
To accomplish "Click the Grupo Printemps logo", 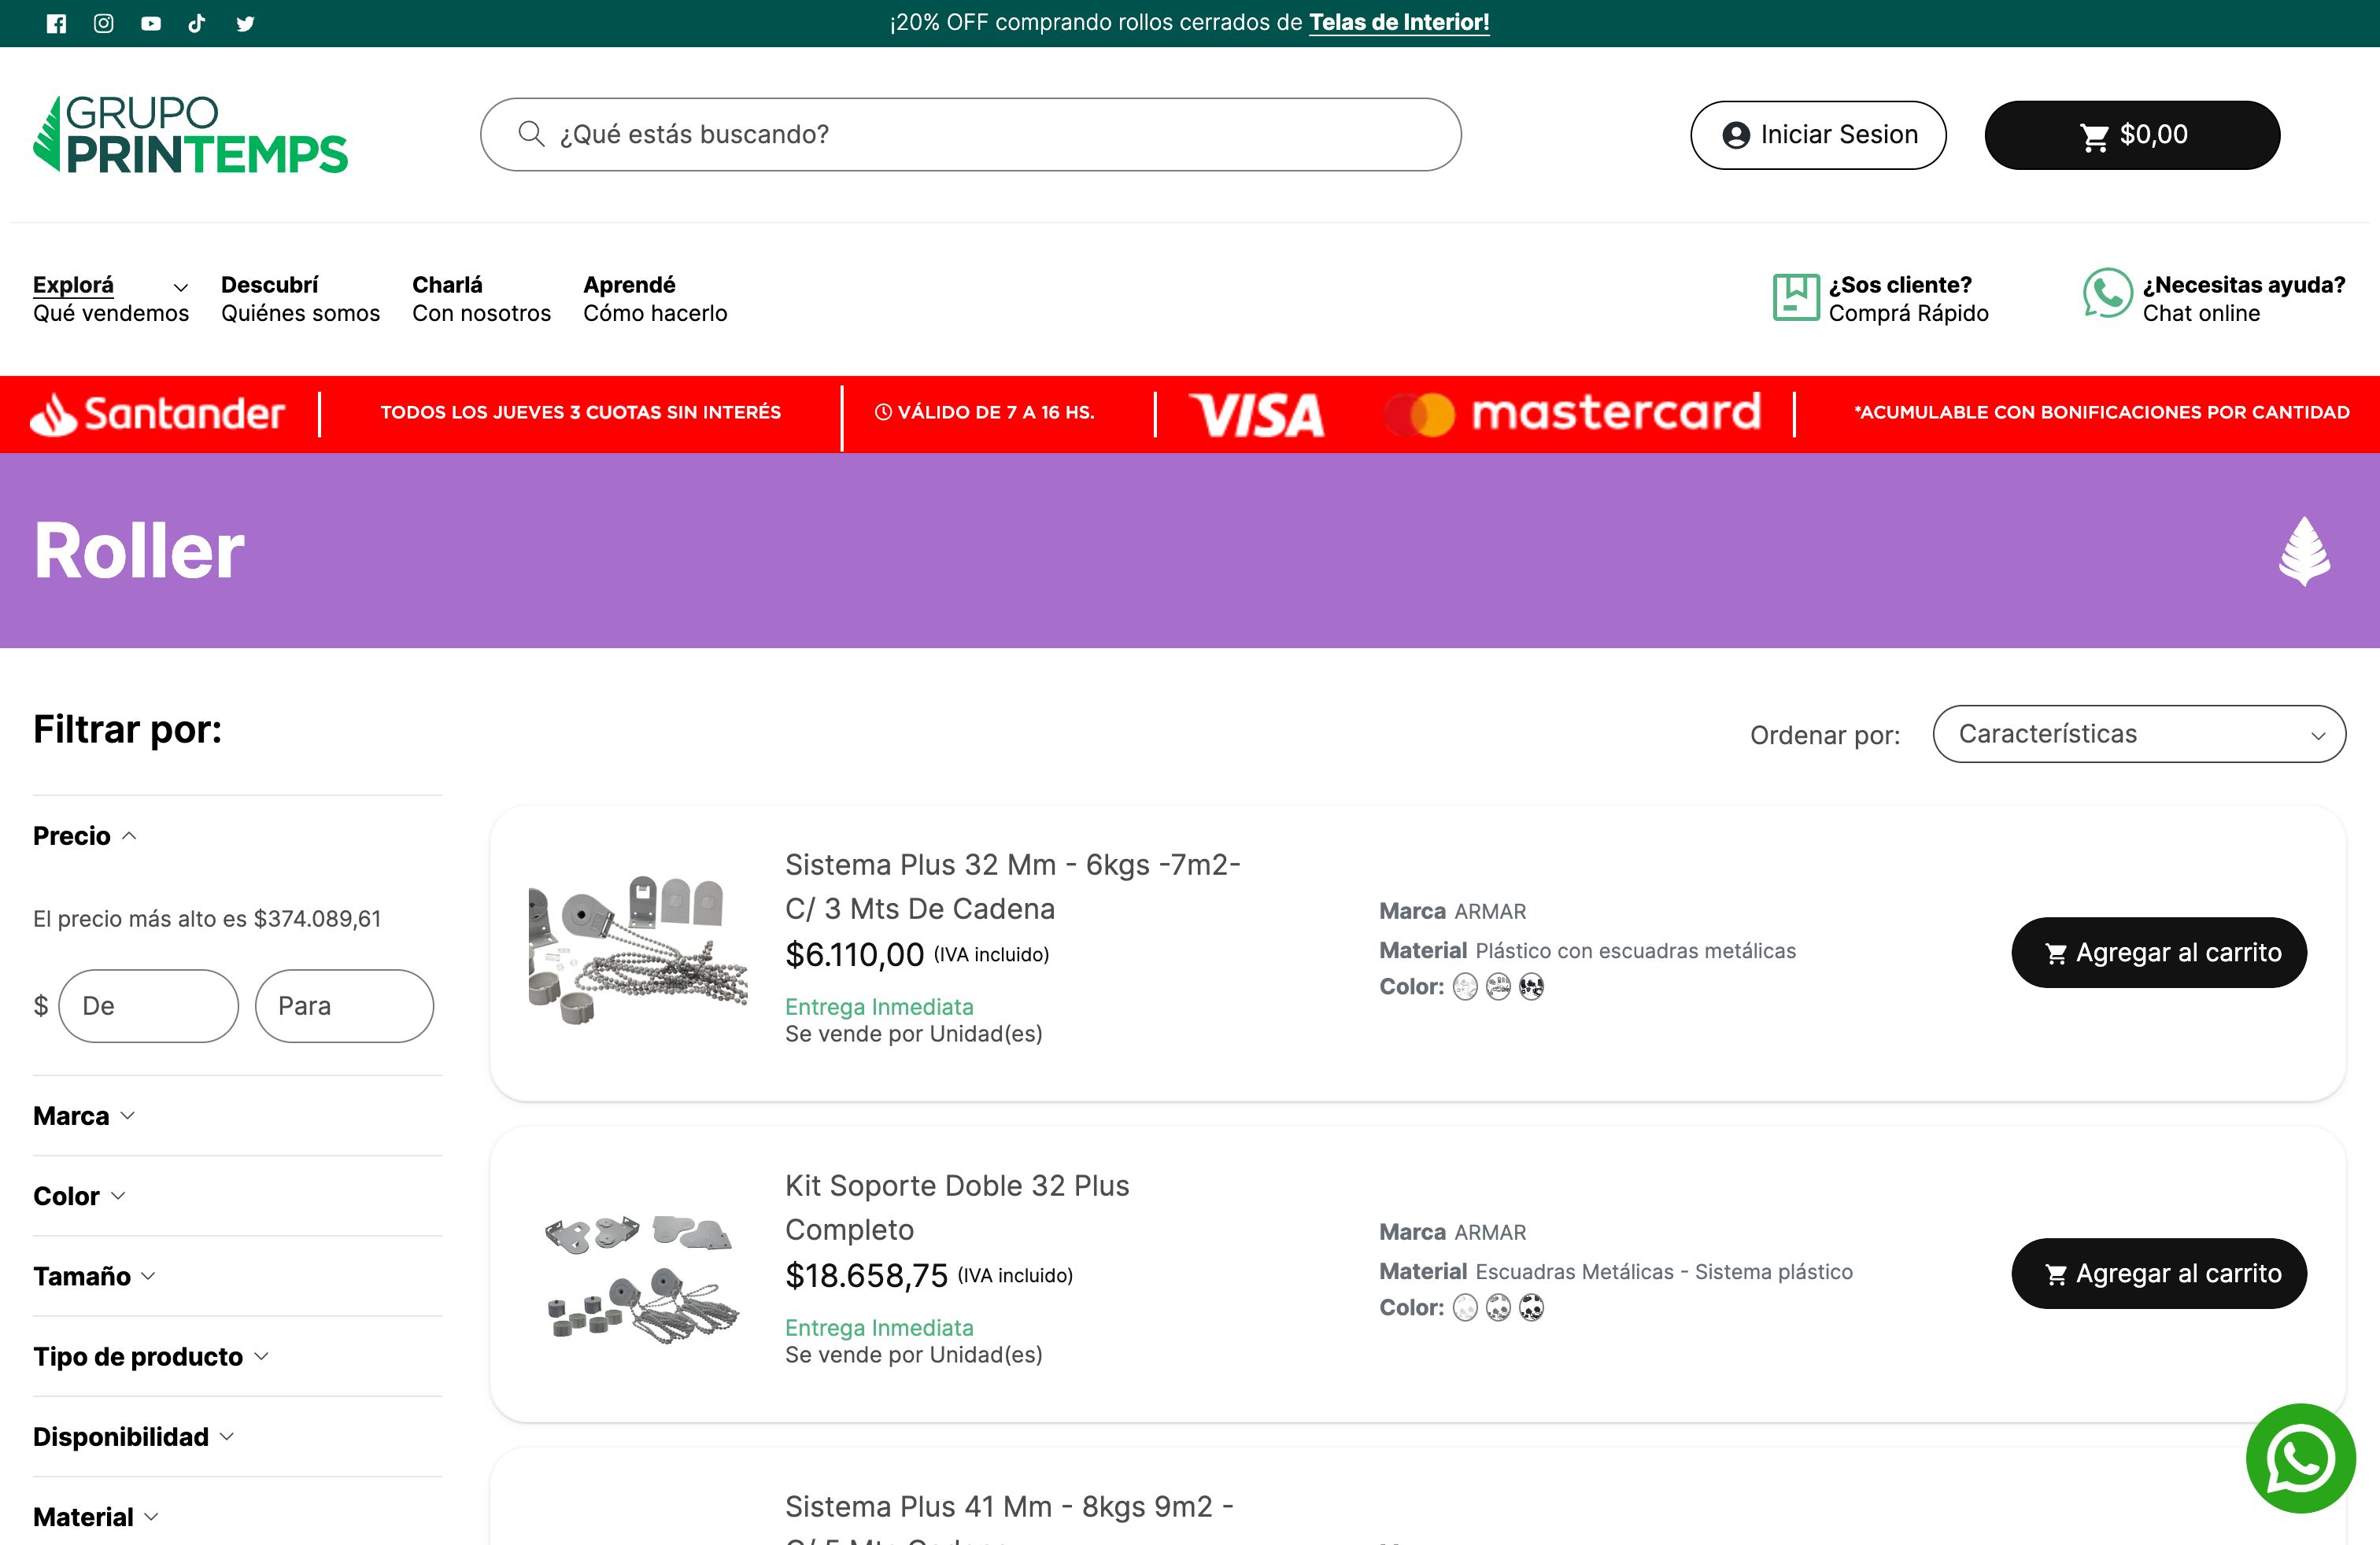I will [x=191, y=135].
